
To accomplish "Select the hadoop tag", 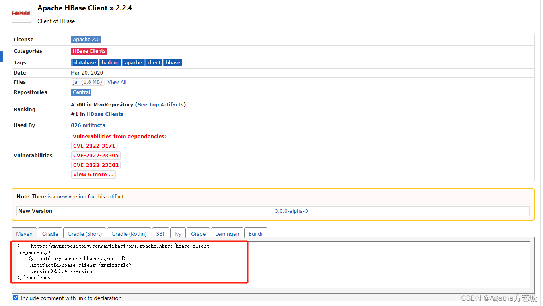I will click(110, 63).
